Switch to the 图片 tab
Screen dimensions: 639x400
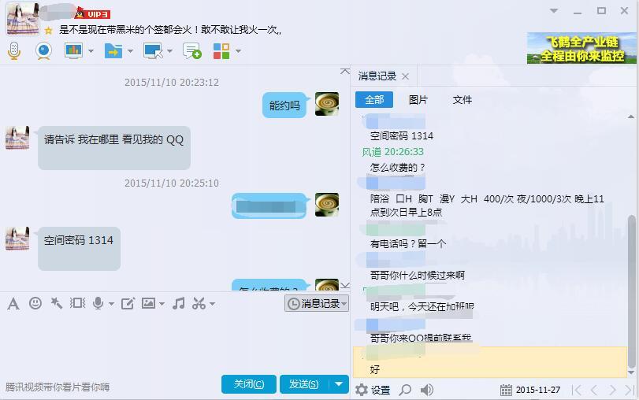pos(418,100)
